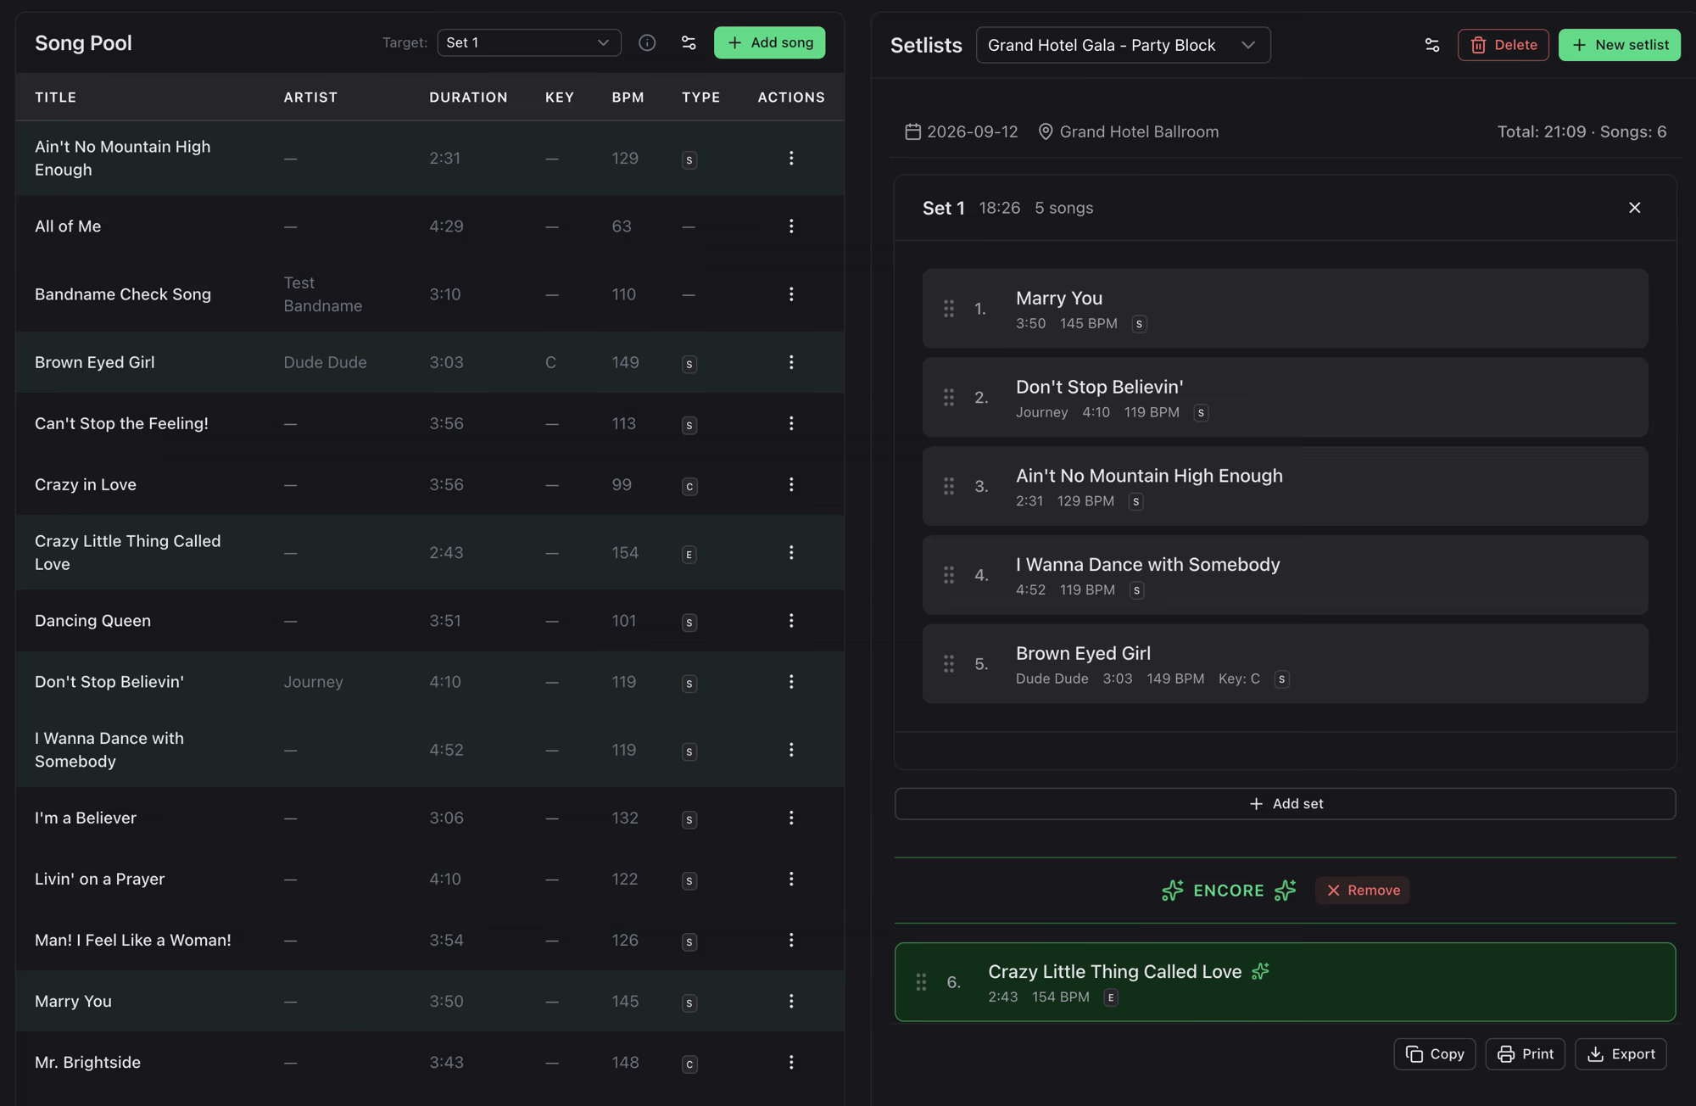1696x1106 pixels.
Task: Open actions menu for Livin' on a Prayer
Action: pos(791,879)
